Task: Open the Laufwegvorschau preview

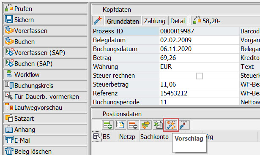Action: coord(45,107)
